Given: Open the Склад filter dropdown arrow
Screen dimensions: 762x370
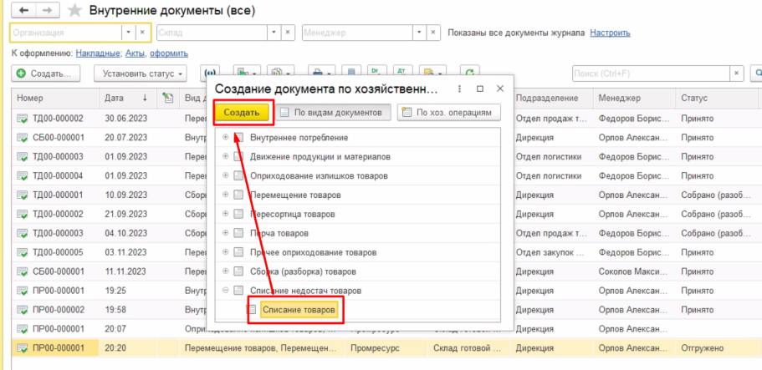Looking at the screenshot, I should [x=274, y=33].
